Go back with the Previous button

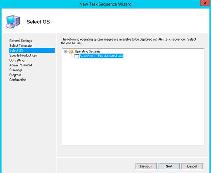coord(146,166)
